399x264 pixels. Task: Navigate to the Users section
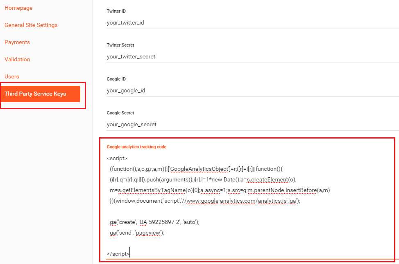click(12, 76)
